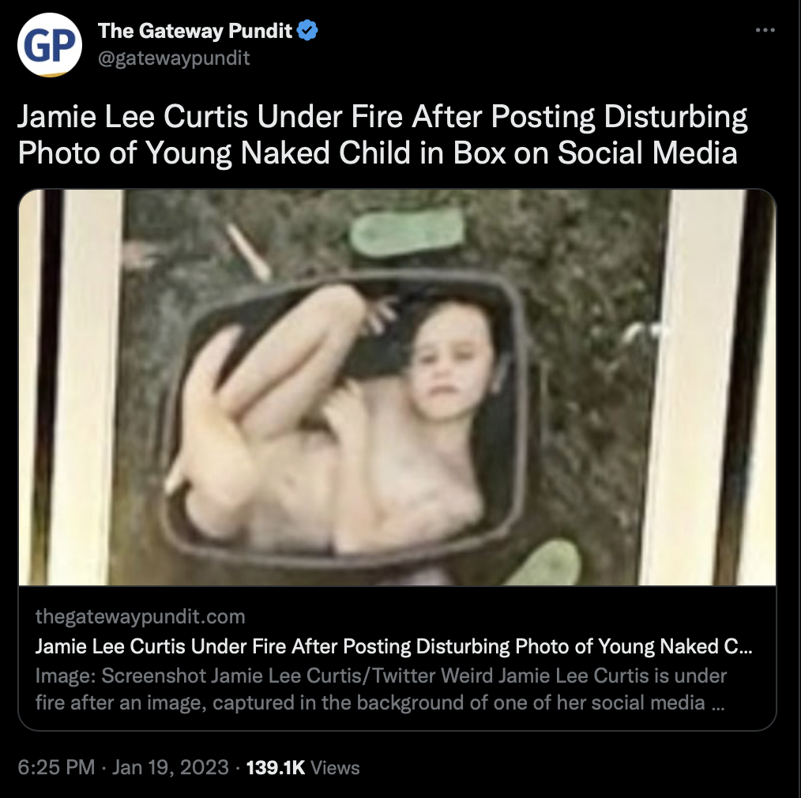The height and width of the screenshot is (798, 801).
Task: Click the blue verified checkmark badge
Action: pyautogui.click(x=307, y=31)
